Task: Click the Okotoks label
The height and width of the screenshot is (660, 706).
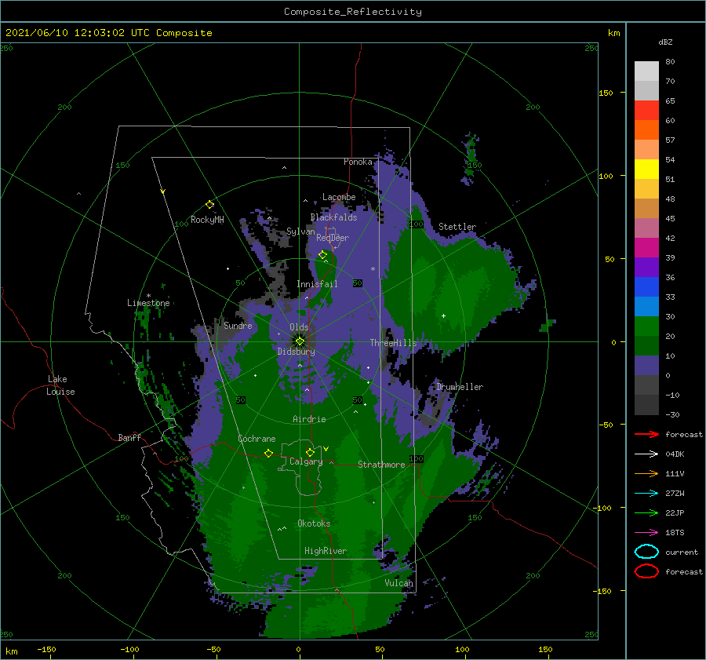Action: [x=314, y=523]
